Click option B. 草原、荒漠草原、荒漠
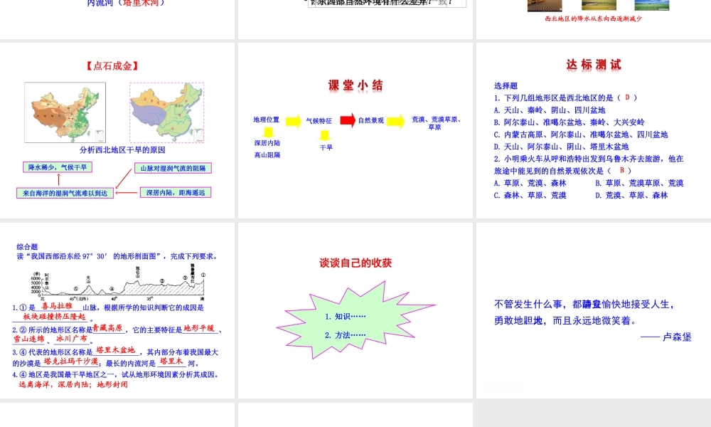This screenshot has height=427, width=711. [x=639, y=184]
